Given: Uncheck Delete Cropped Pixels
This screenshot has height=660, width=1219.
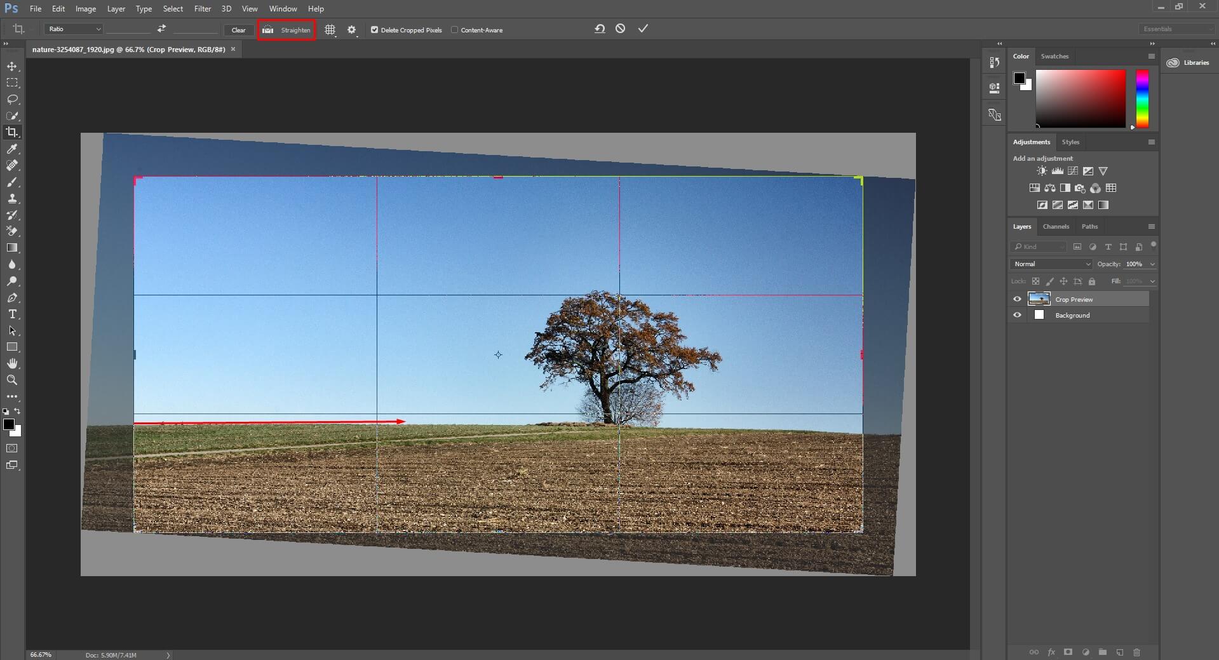Looking at the screenshot, I should (x=374, y=29).
